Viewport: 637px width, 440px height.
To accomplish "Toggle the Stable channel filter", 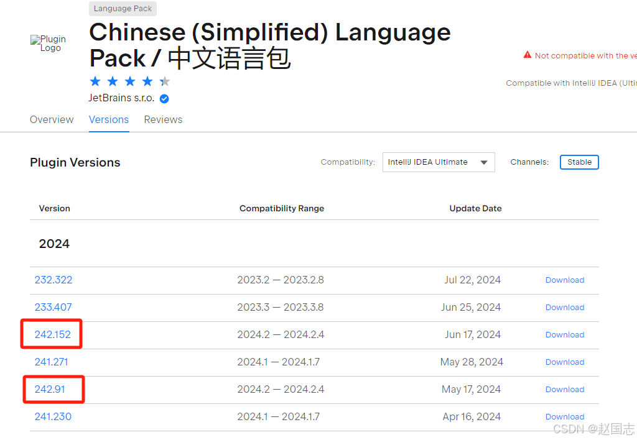I will tap(579, 162).
